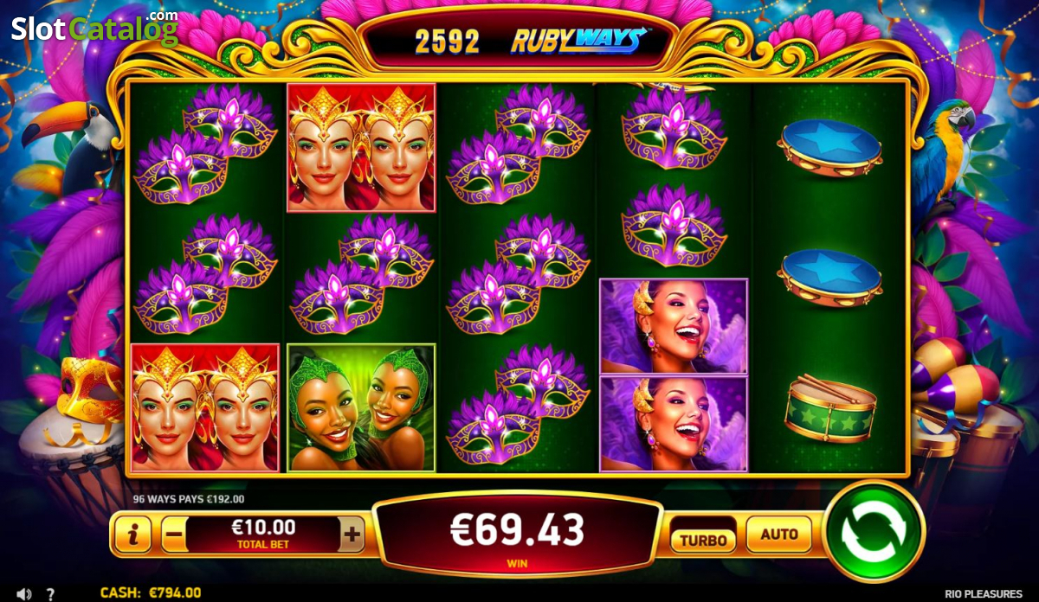1039x602 pixels.
Task: Click the top blue tambourine symbol
Action: point(829,147)
